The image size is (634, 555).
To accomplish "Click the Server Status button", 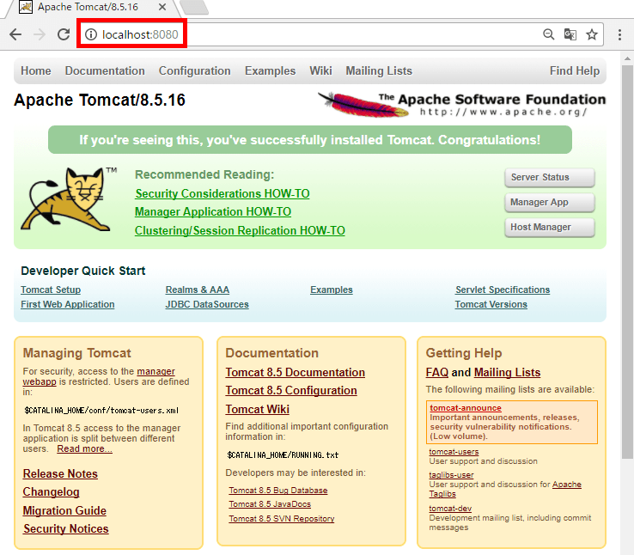I will 550,178.
